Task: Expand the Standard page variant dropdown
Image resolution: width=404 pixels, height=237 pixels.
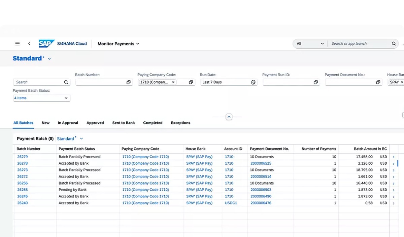Action: click(49, 59)
